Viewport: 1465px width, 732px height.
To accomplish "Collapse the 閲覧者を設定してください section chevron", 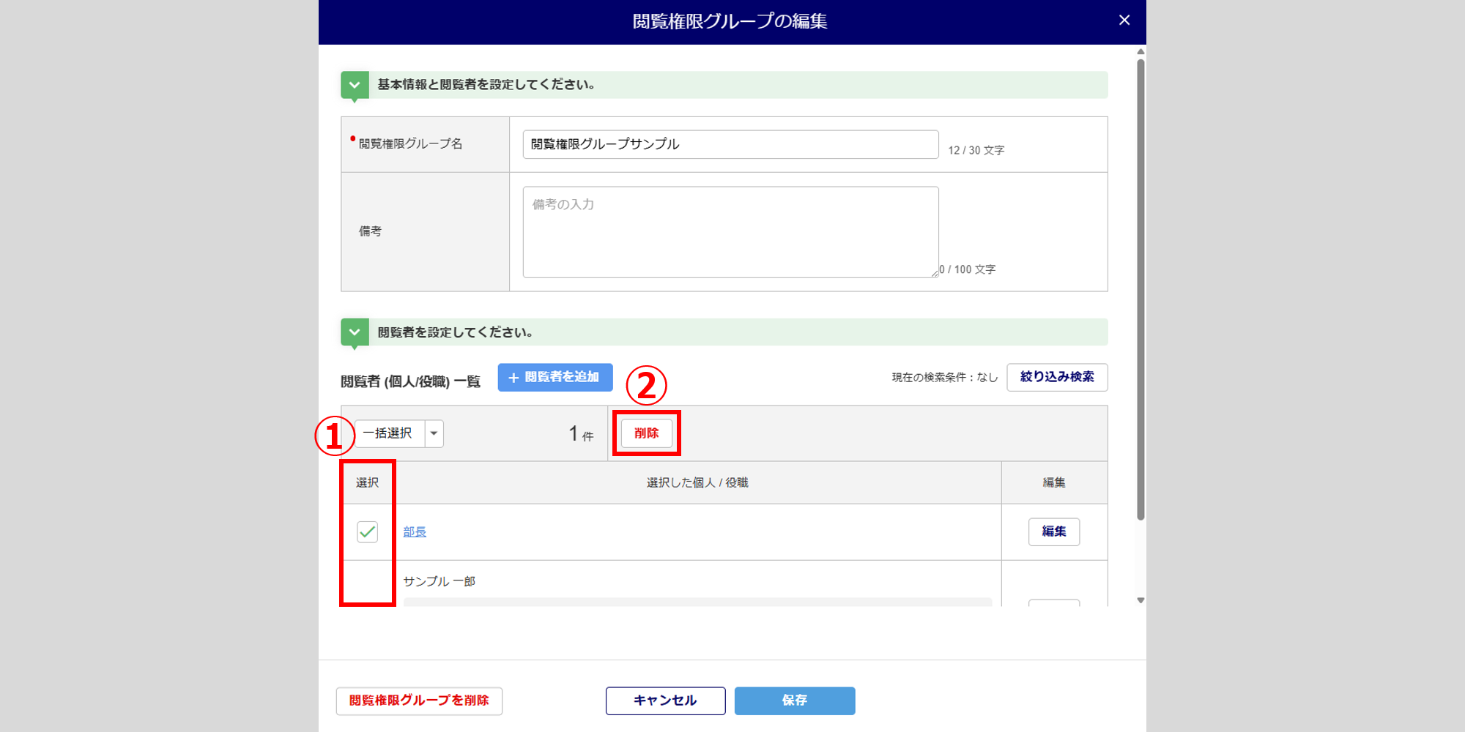I will (x=355, y=332).
